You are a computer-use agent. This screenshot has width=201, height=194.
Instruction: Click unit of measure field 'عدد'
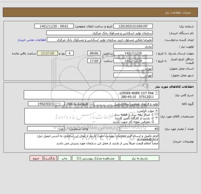46,129
